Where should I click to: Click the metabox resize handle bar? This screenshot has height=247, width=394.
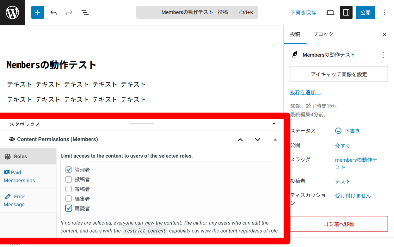142,124
